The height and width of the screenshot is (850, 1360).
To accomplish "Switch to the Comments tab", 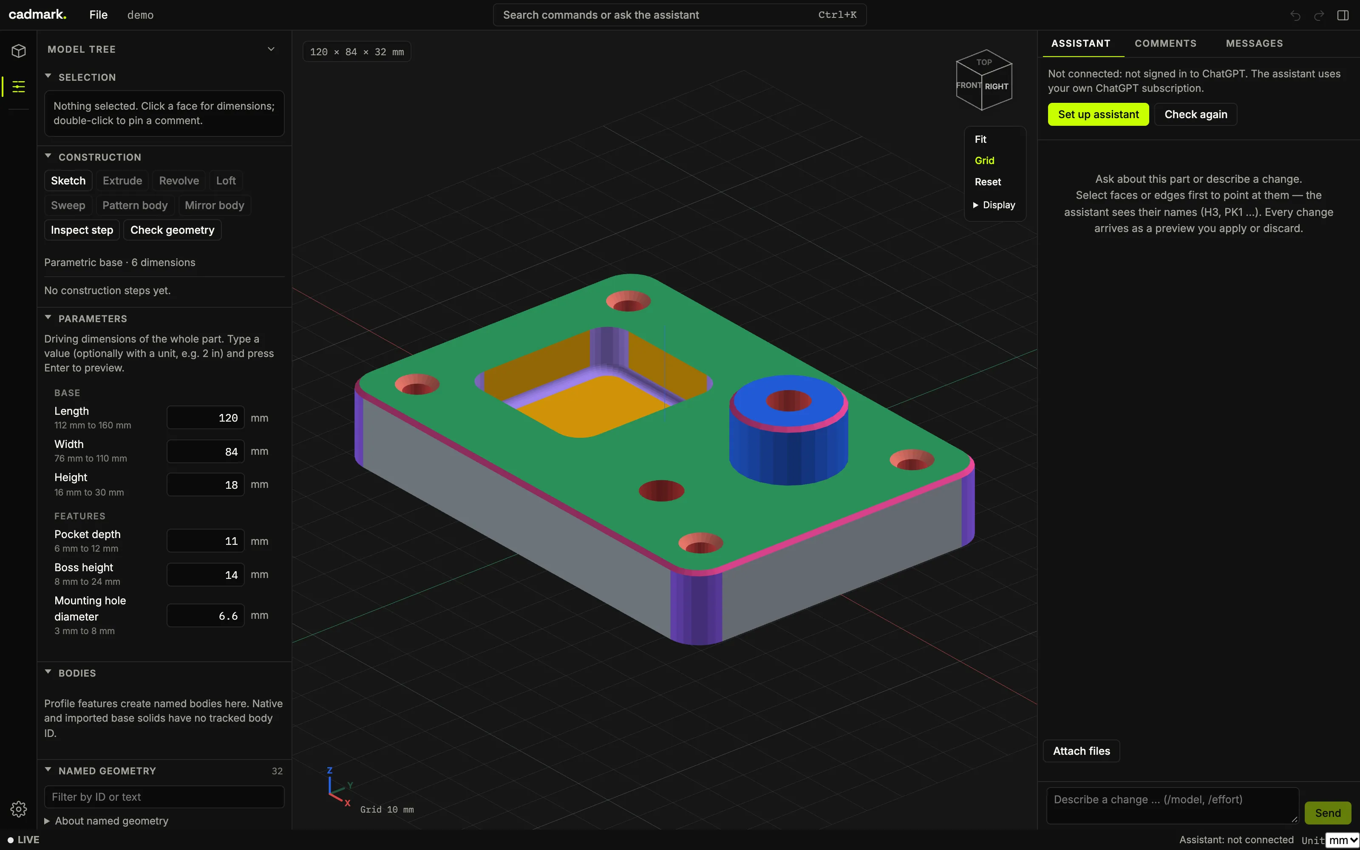I will tap(1165, 44).
